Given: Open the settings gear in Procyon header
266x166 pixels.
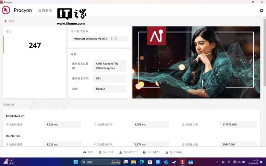Looking at the screenshot, I should point(261,11).
